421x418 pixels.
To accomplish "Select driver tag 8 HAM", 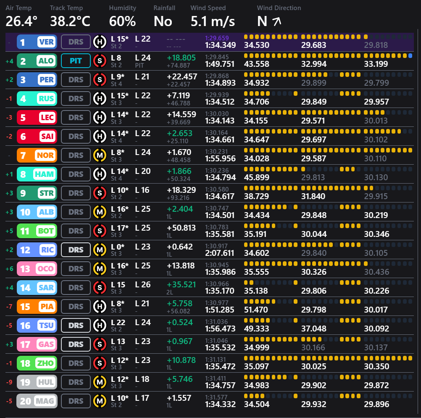I will pos(37,174).
